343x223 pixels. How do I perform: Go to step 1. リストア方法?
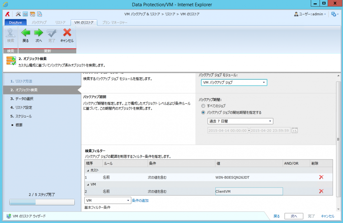pyautogui.click(x=21, y=81)
